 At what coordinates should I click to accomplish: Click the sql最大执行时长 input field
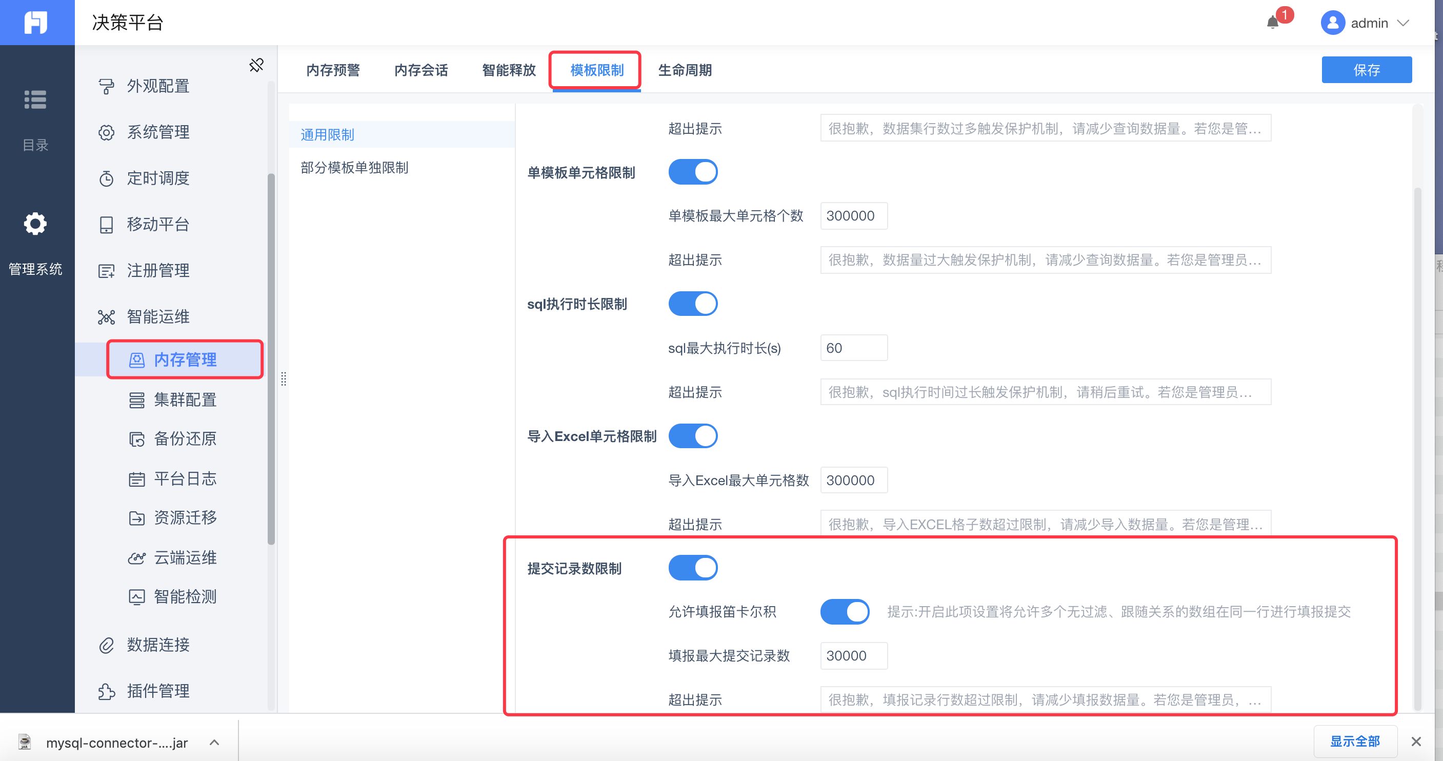[854, 348]
